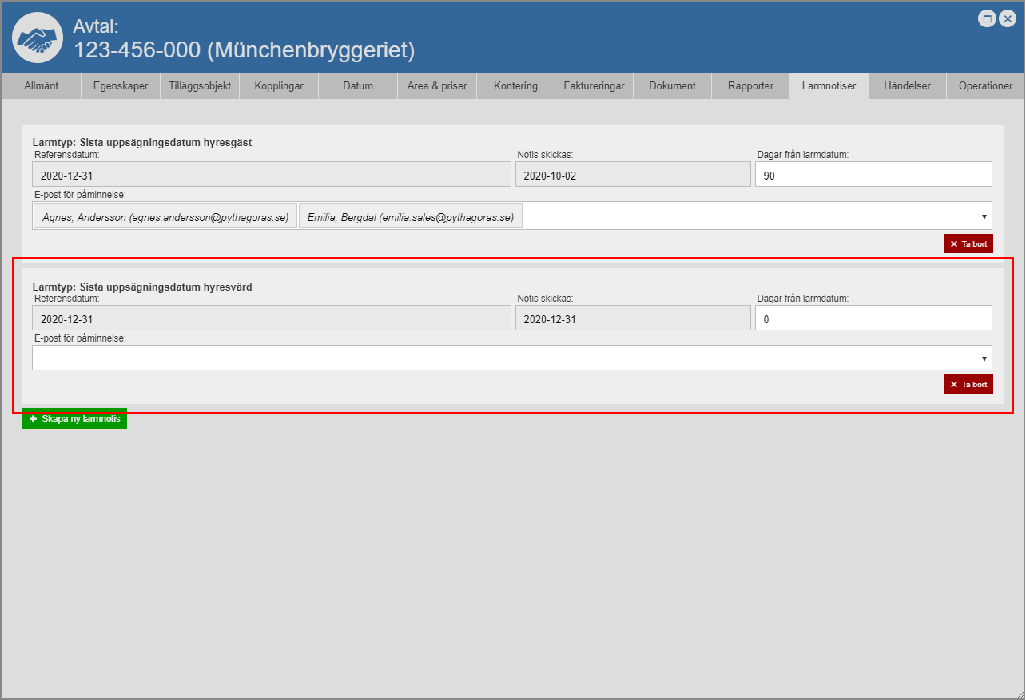Select the Emilia Bergdal recipient tag
This screenshot has height=700, width=1026.
point(410,216)
